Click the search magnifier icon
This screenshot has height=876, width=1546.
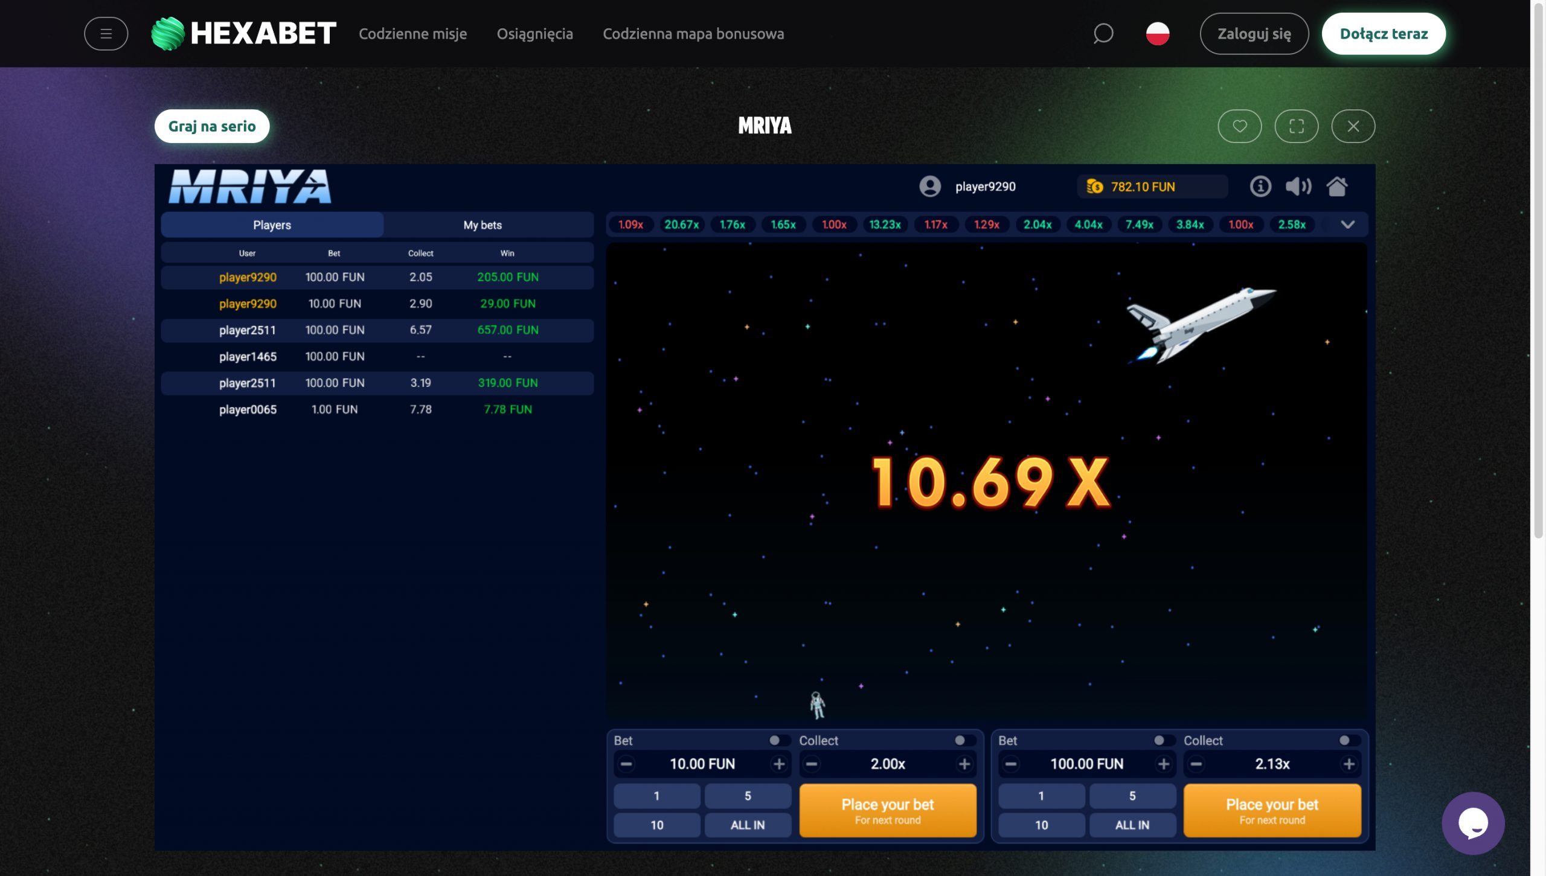tap(1103, 34)
